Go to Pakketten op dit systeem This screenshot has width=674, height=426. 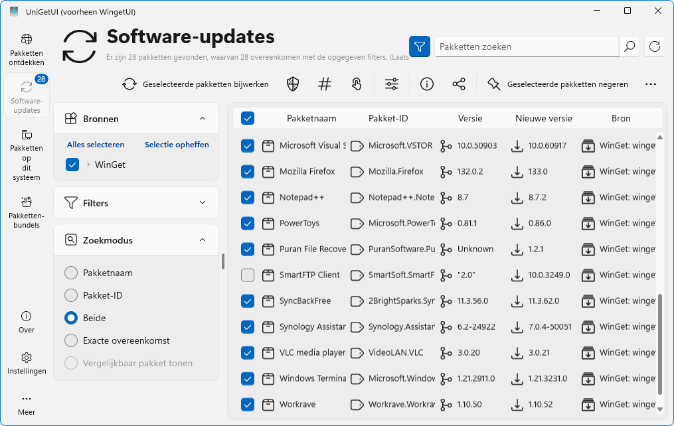(26, 155)
